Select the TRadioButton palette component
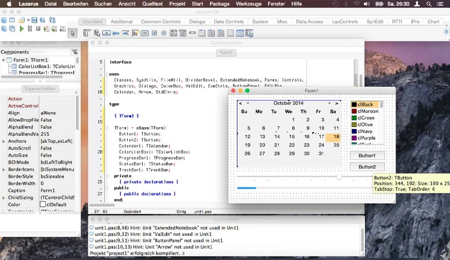The width and height of the screenshot is (450, 260). pyautogui.click(x=164, y=33)
